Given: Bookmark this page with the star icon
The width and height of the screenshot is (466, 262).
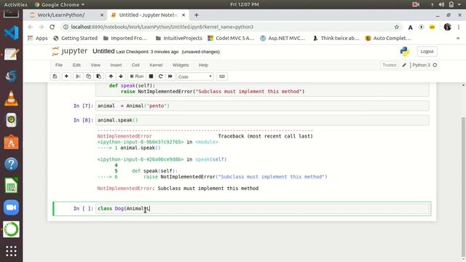Looking at the screenshot, I should [x=396, y=27].
